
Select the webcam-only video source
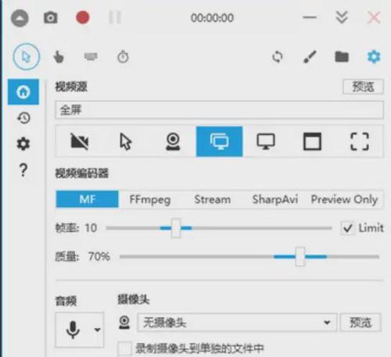173,141
